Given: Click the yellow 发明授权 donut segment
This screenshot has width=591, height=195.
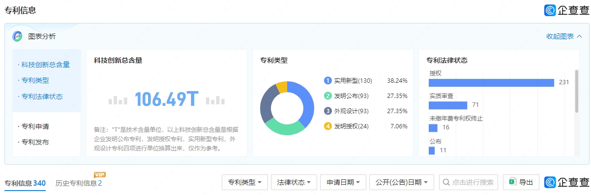Looking at the screenshot, I should click(282, 87).
